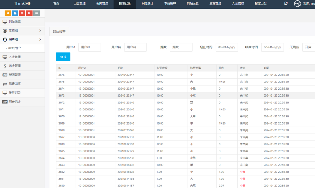Viewport: 315px width, 188px height.
Task: Open the user avatar icon at top right
Action: pyautogui.click(x=297, y=3)
